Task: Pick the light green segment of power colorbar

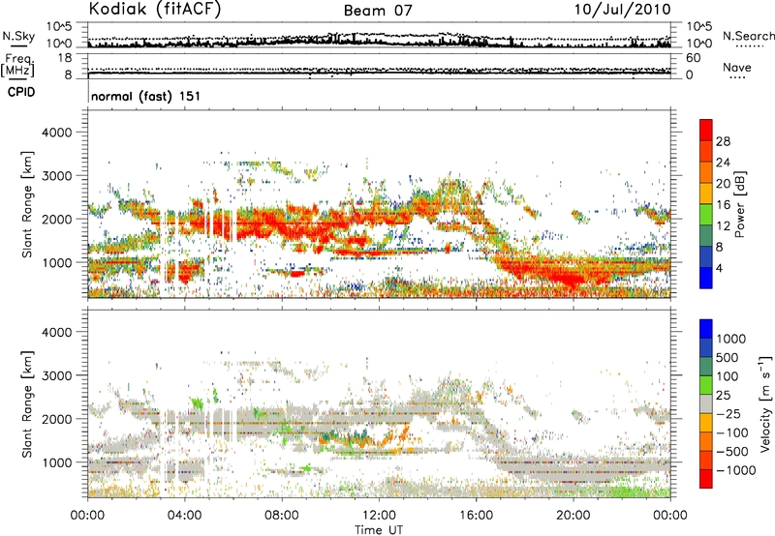Action: point(706,215)
